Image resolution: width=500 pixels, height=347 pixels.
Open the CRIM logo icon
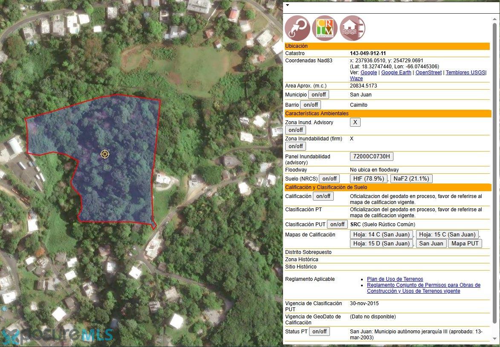tap(325, 28)
